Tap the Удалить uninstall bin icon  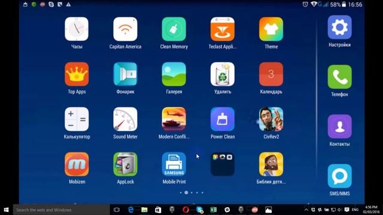[x=223, y=74]
